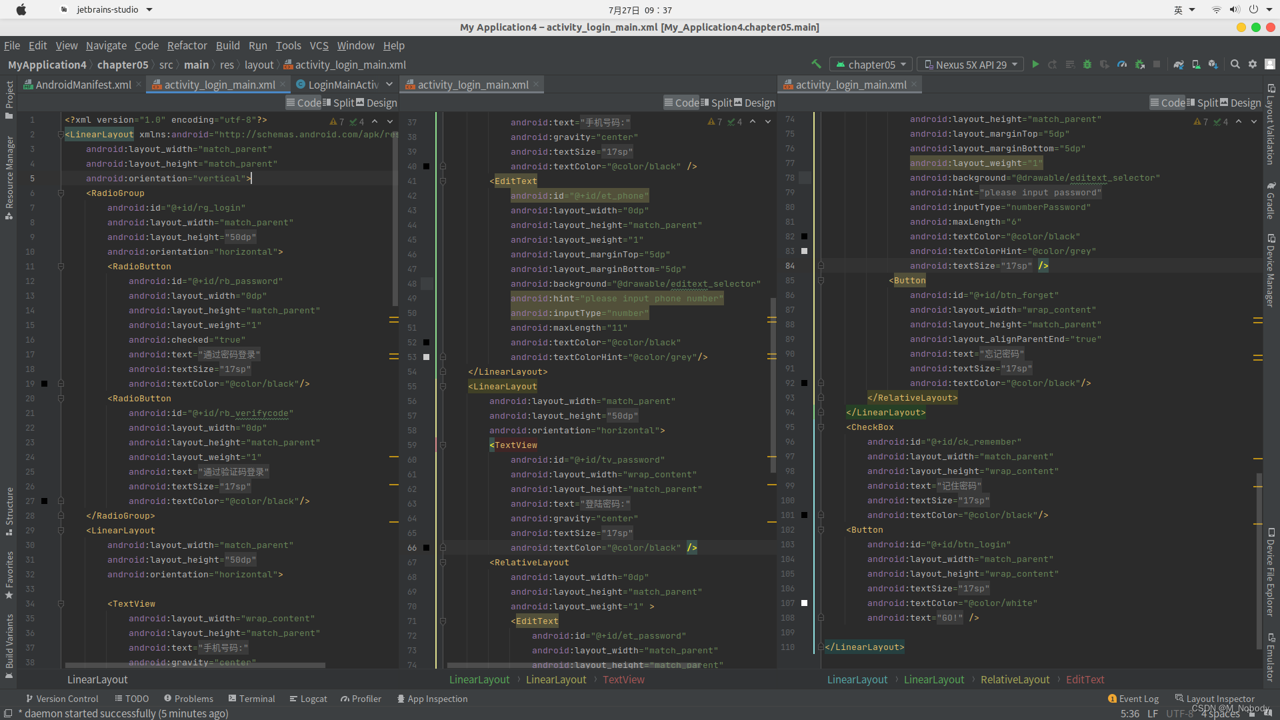This screenshot has width=1280, height=720.
Task: Open the chapter05 run configuration dropdown
Action: (871, 65)
